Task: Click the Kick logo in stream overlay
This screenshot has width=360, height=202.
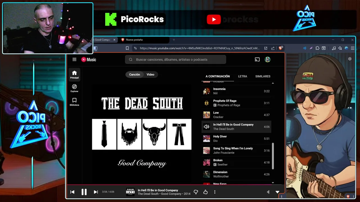Action: 111,19
